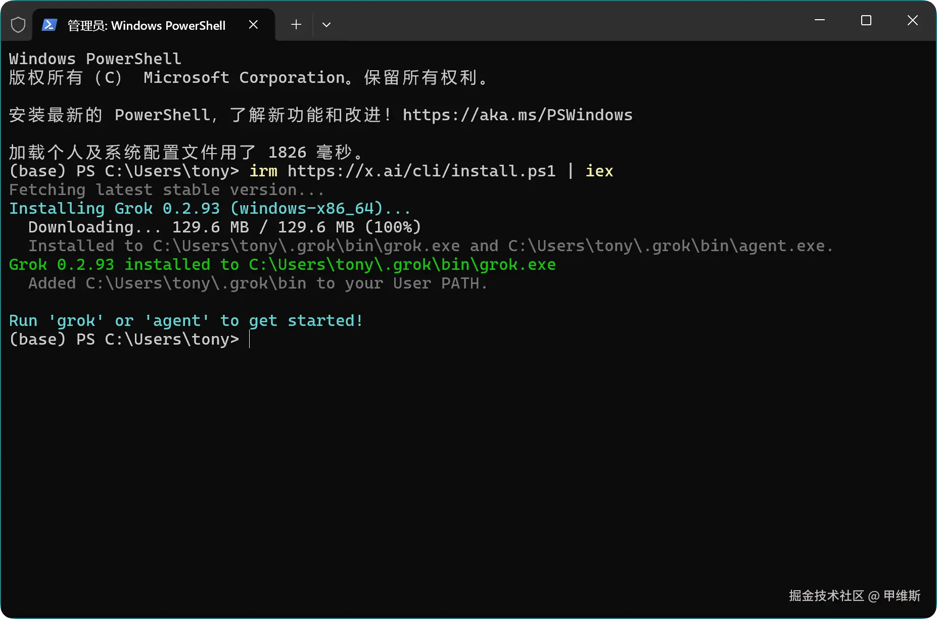The image size is (937, 619).
Task: Click the yellow irm command text
Action: [x=263, y=171]
